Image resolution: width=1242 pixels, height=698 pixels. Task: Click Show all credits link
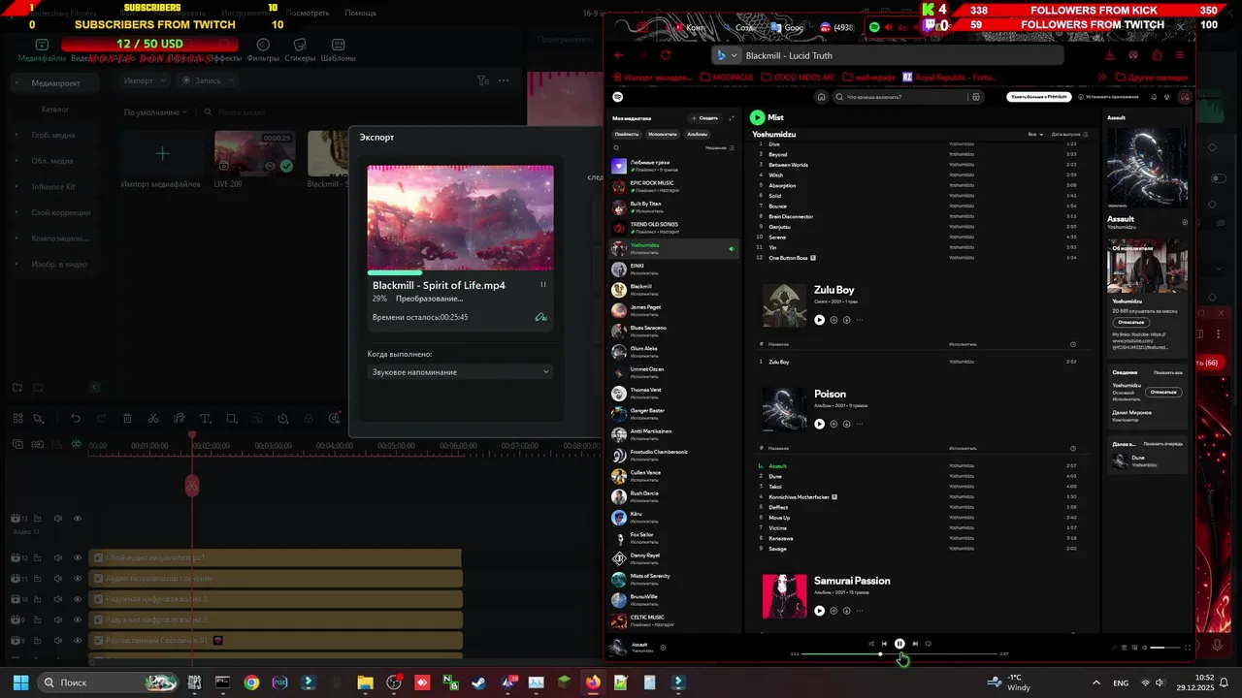click(1167, 372)
